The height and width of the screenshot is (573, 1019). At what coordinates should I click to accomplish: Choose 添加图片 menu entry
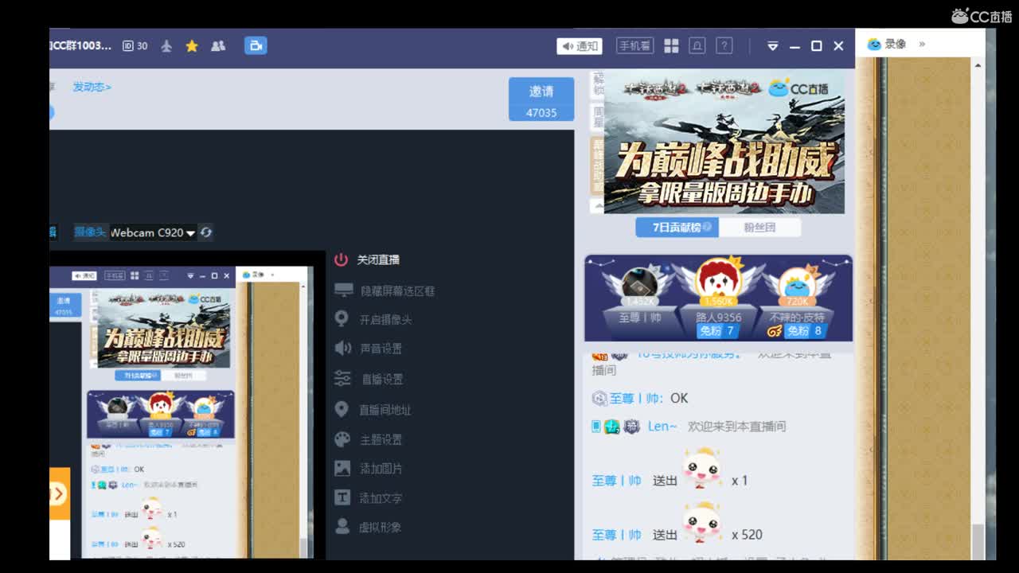click(381, 469)
